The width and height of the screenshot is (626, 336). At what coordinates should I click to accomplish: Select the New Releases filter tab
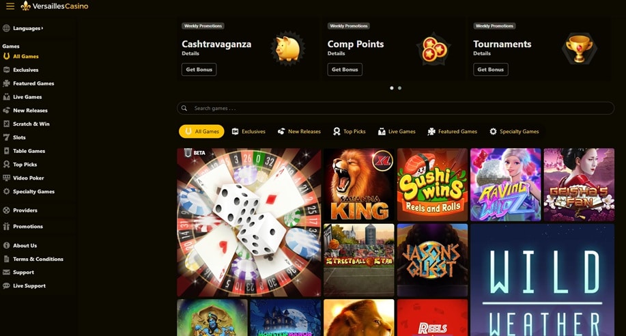click(299, 131)
